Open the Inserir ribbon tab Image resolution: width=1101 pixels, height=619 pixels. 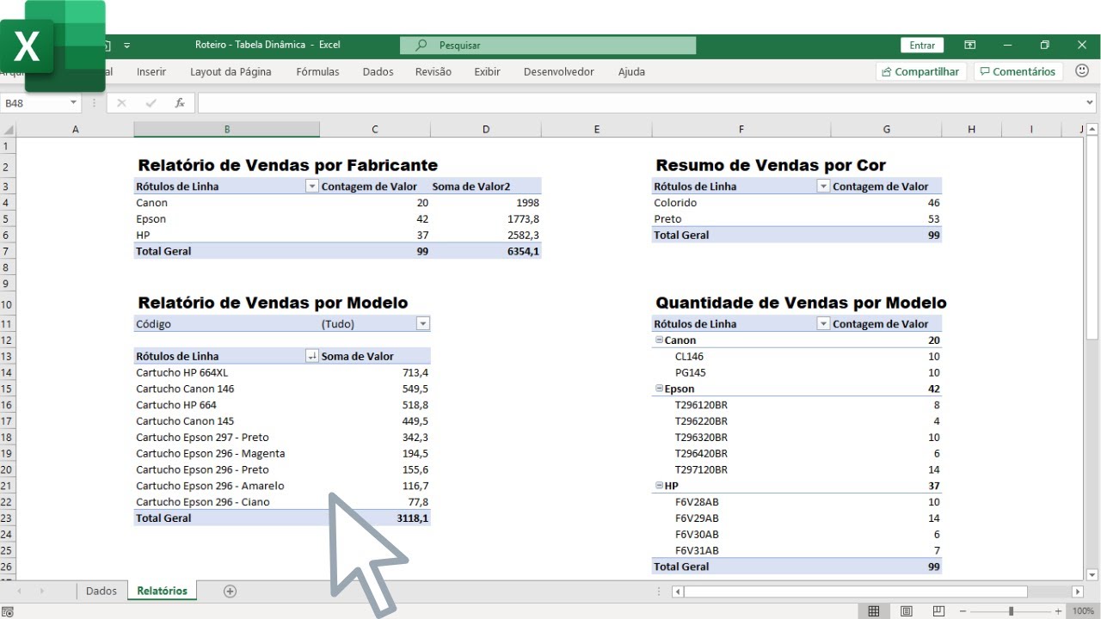coord(151,71)
